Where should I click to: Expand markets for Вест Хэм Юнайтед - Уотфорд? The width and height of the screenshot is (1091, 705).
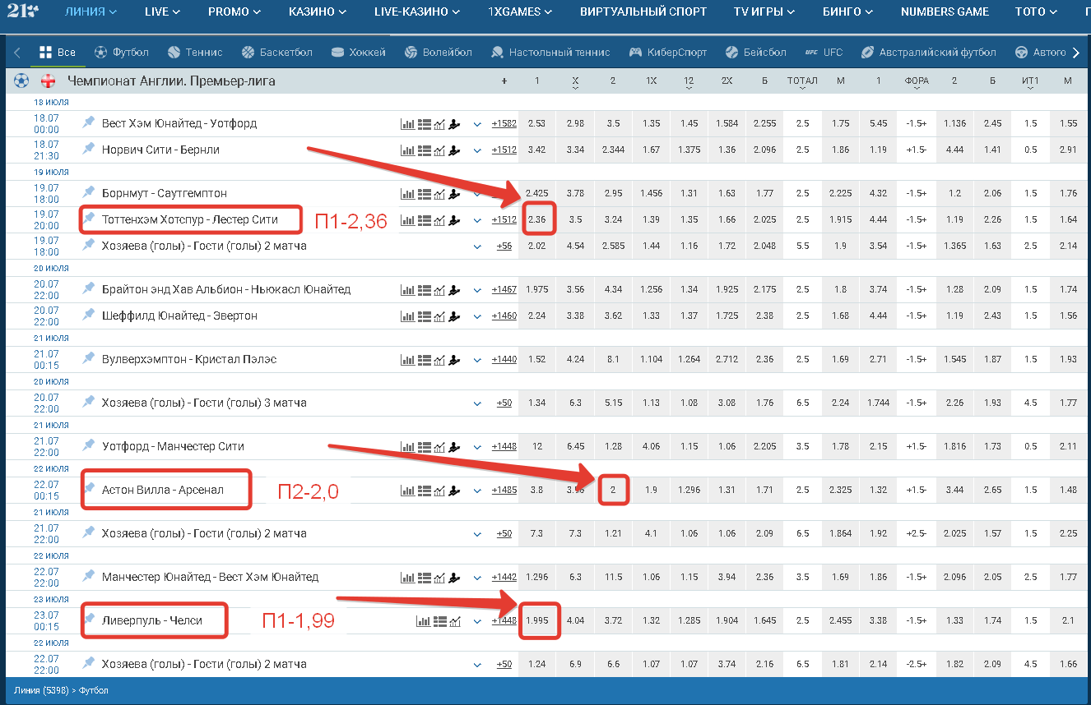tap(477, 125)
